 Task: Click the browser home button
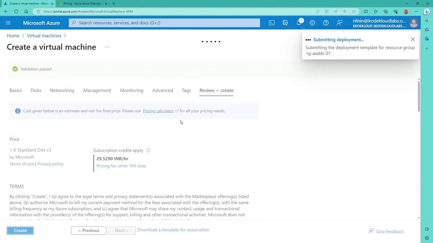[x=26, y=11]
